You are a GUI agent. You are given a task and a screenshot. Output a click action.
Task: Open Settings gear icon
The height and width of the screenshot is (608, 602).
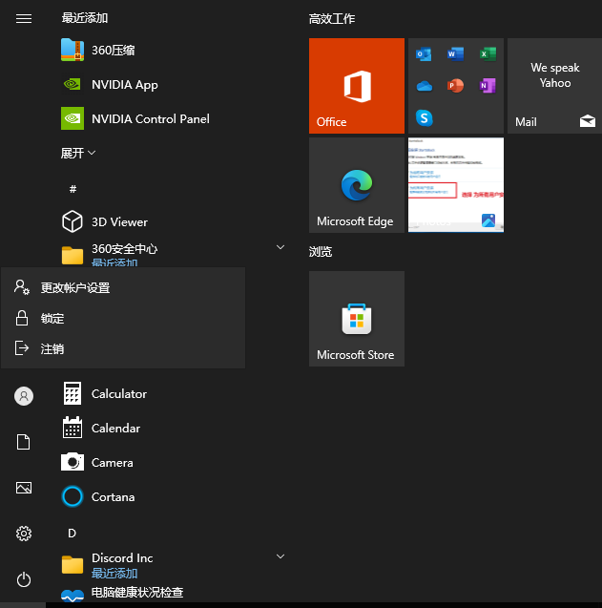[24, 534]
